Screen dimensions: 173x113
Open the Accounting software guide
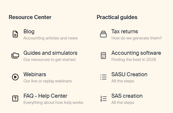coord(136,53)
